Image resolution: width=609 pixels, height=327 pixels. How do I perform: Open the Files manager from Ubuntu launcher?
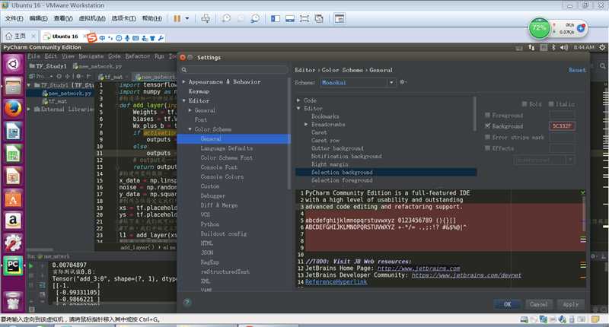pos(13,86)
